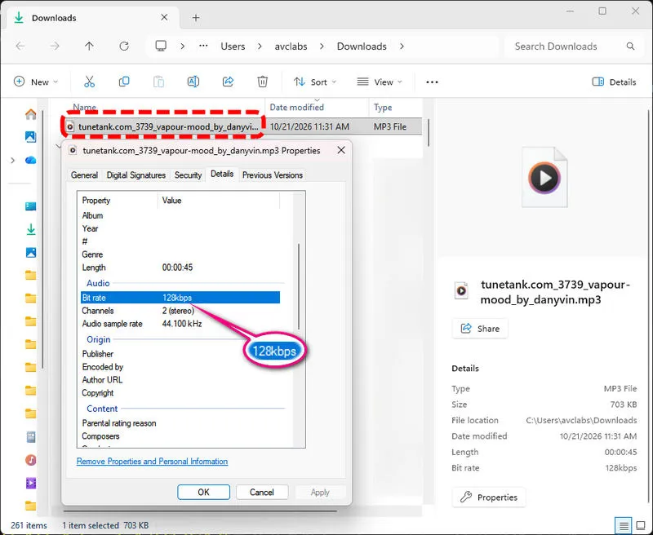
Task: Click the Rename icon in toolbar
Action: pos(193,82)
